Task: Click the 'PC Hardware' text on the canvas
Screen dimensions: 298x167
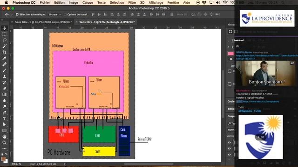Action: pos(59,152)
